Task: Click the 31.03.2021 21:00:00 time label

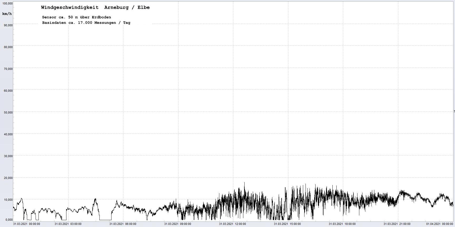Action: [397, 224]
